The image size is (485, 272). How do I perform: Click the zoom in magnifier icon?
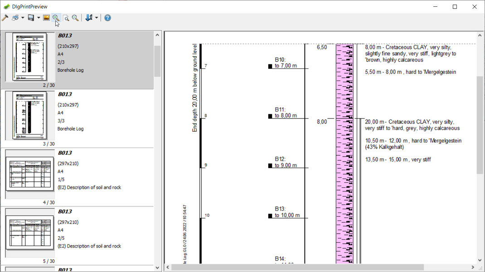coord(56,18)
